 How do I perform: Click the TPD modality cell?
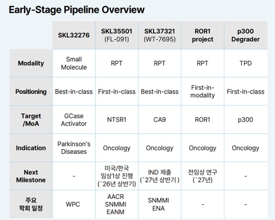[245, 63]
